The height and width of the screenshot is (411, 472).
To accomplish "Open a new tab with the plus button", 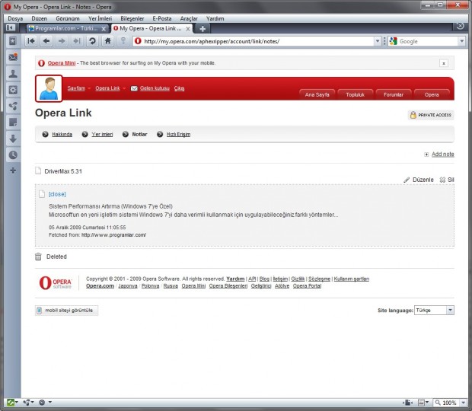I will pos(203,29).
